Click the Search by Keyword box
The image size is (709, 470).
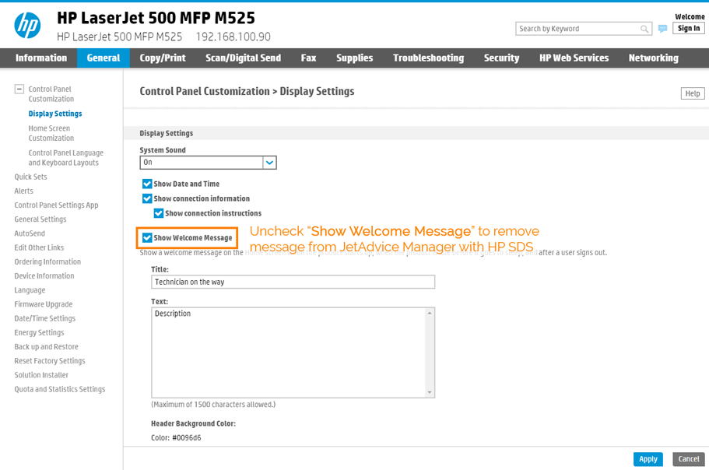coord(577,29)
